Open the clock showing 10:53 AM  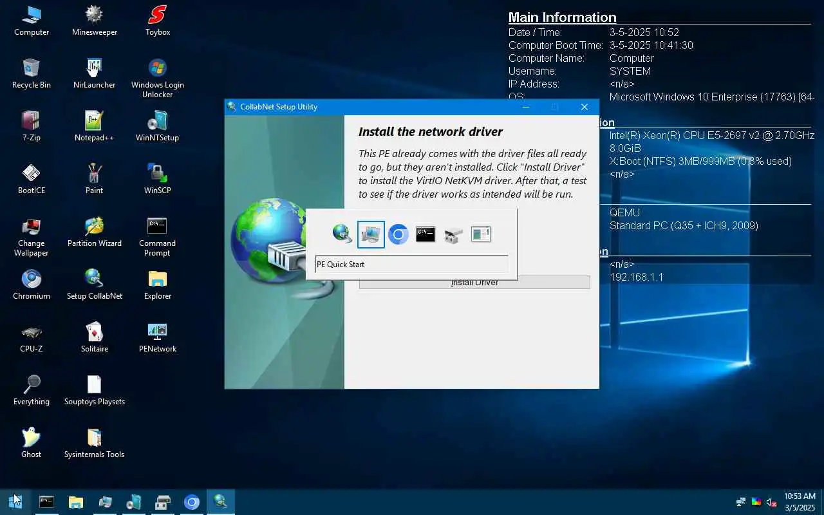[x=800, y=501]
